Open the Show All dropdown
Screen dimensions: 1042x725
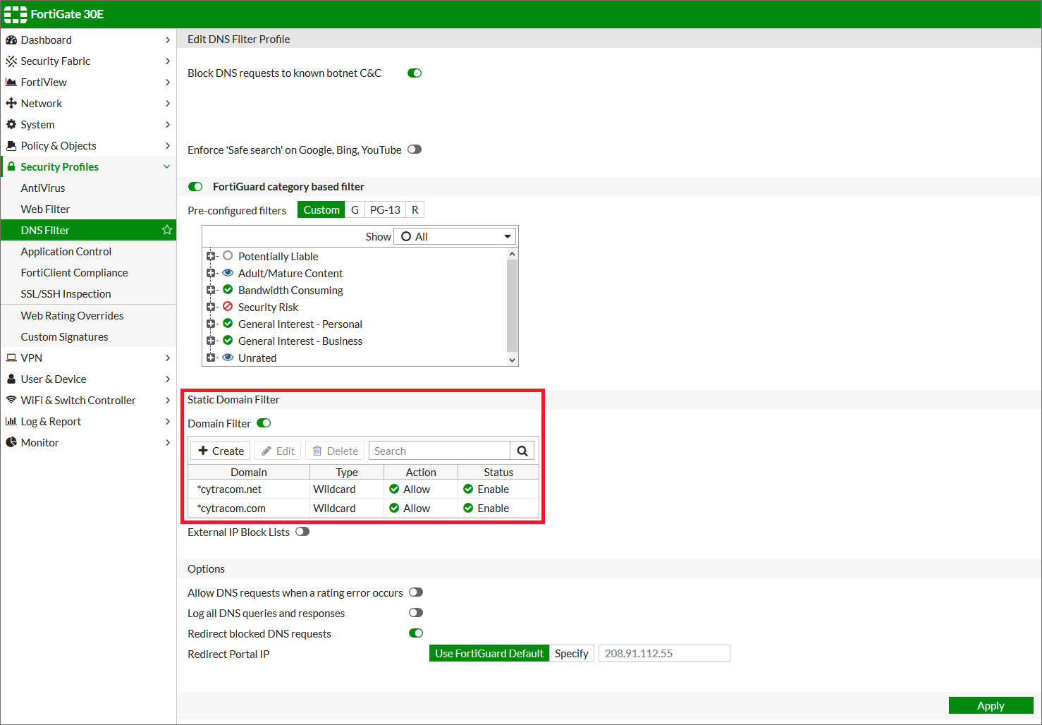click(455, 237)
